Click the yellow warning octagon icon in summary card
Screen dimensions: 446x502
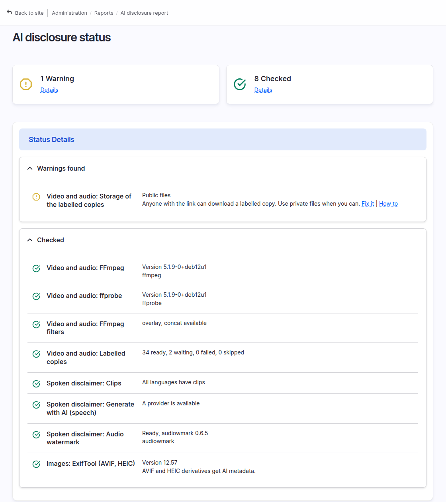point(26,84)
